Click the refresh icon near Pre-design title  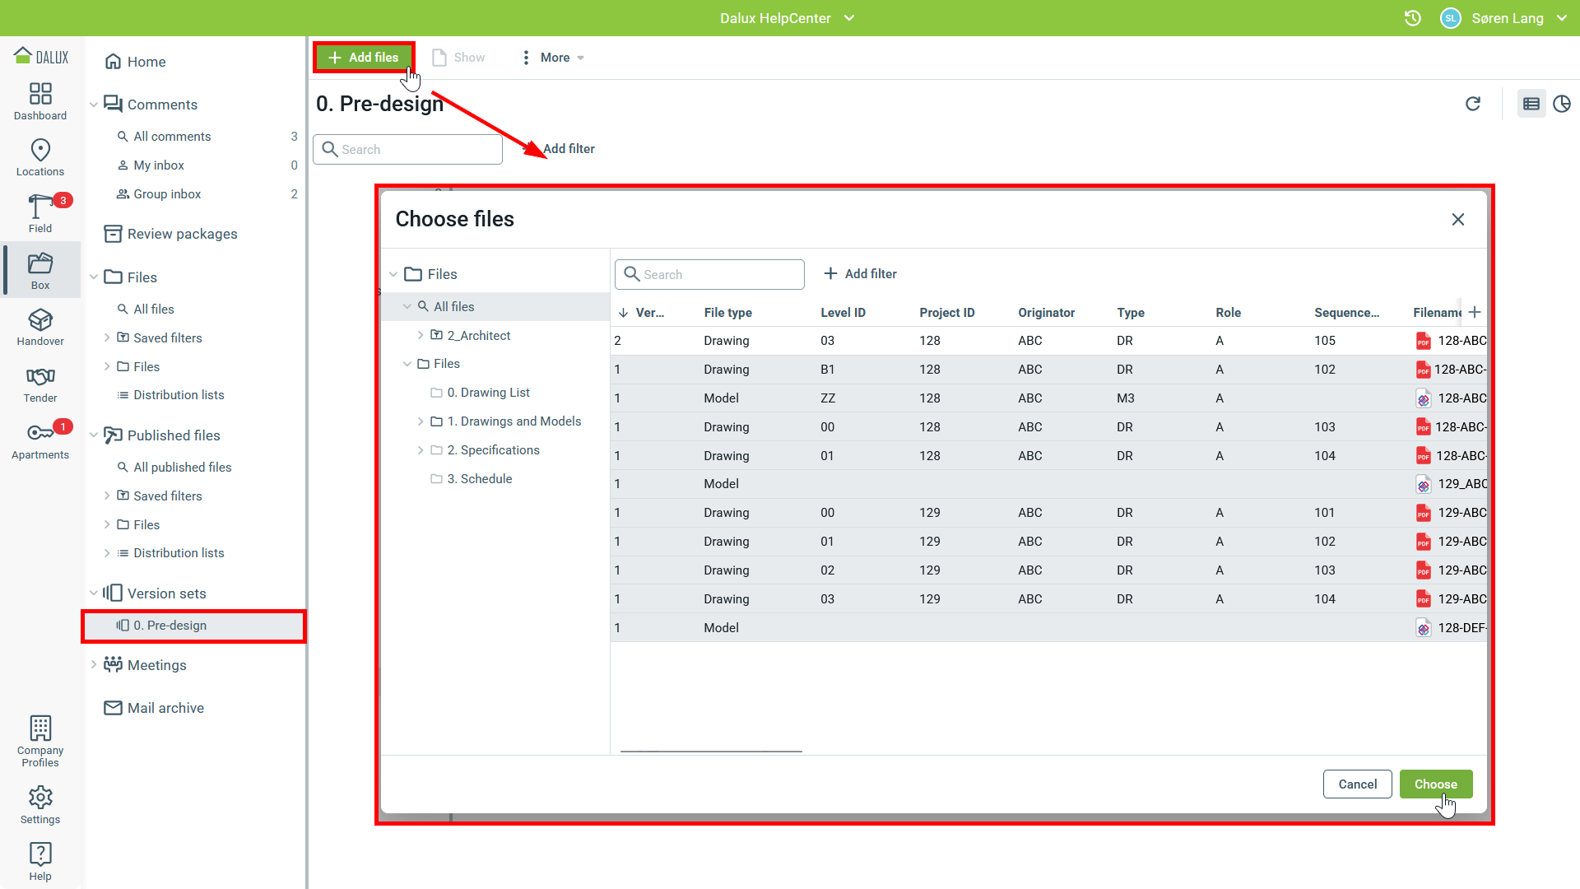[x=1473, y=104]
